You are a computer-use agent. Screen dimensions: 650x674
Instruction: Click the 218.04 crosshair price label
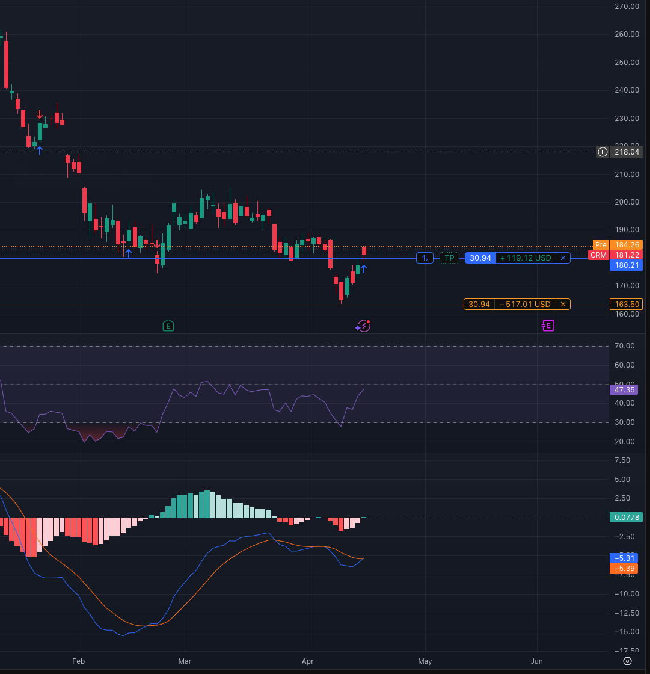point(627,152)
